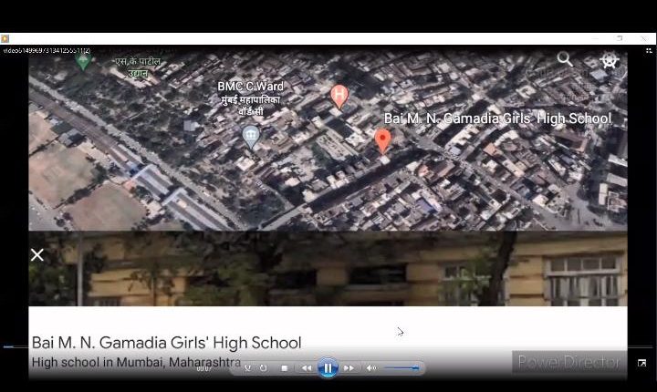
Task: Open the view-switch icon under the window buttons
Action: [649, 51]
